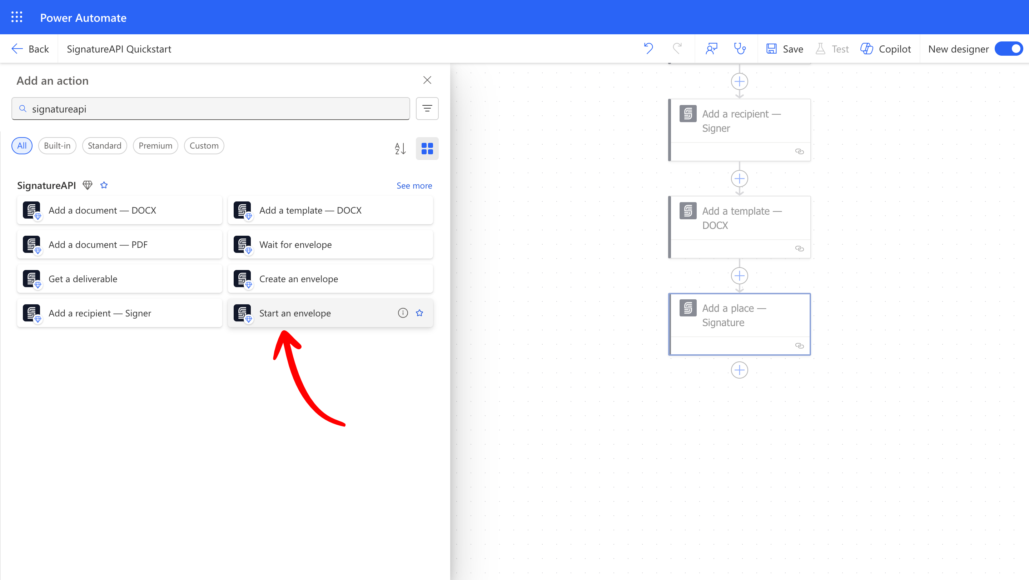Toggle the New designer switch
Viewport: 1029px width, 580px height.
click(1009, 49)
